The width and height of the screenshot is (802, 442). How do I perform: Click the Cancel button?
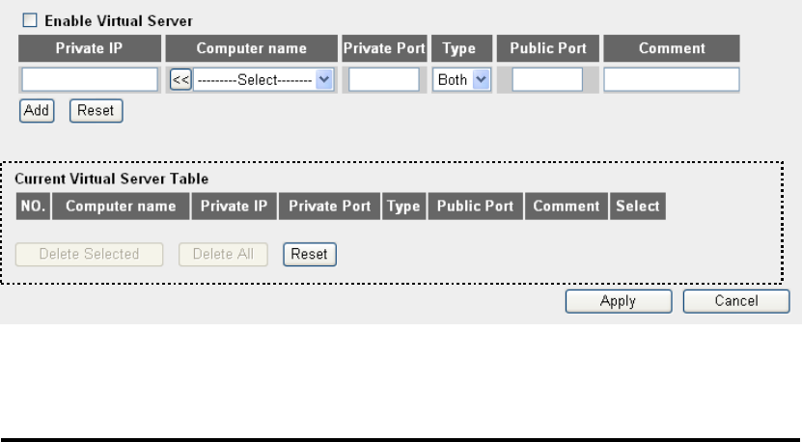pos(736,301)
